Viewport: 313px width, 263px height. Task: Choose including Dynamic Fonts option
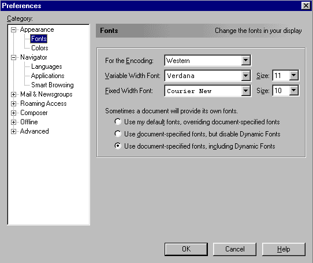pyautogui.click(x=118, y=146)
